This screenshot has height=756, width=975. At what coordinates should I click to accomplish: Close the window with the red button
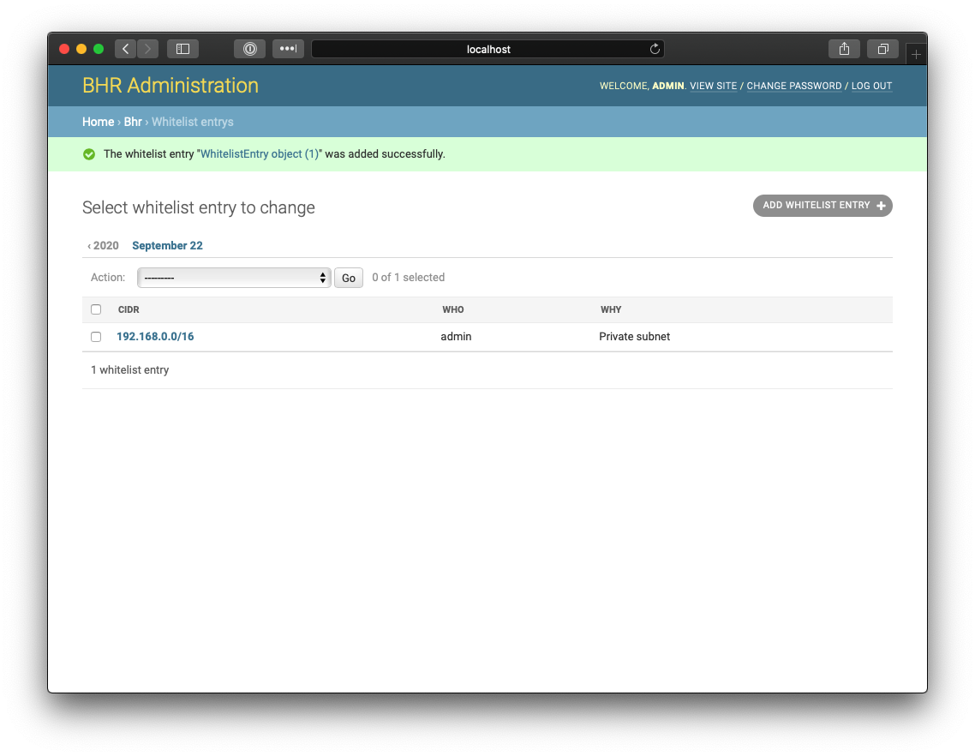[64, 49]
